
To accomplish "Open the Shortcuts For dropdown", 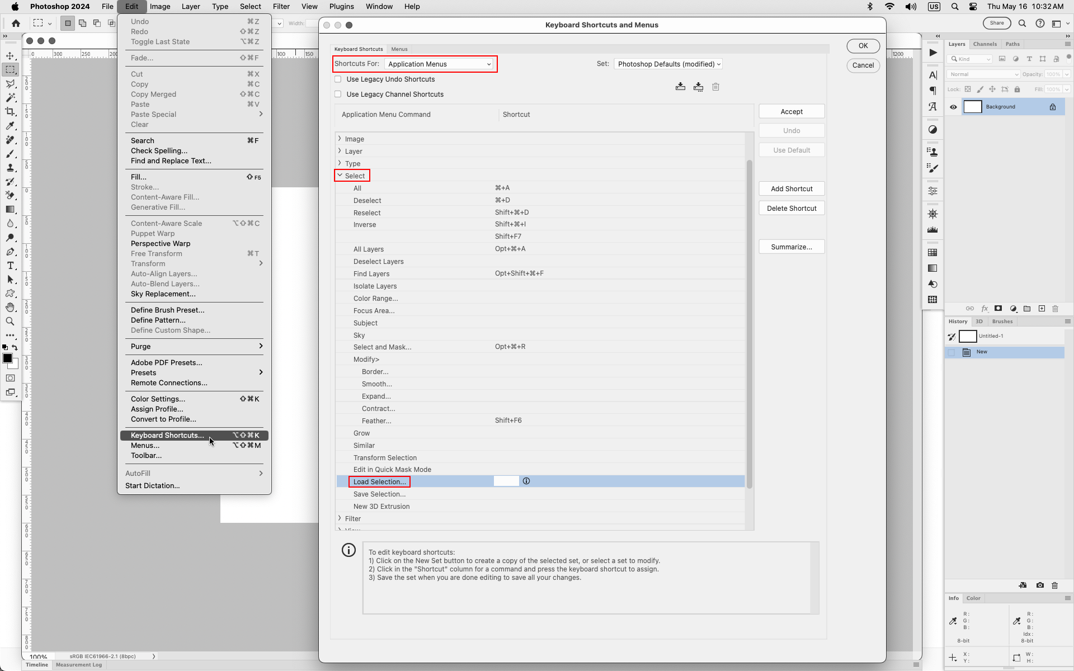I will (440, 64).
